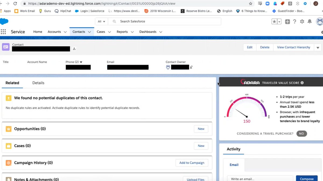The height and width of the screenshot is (181, 323).
Task: Click the Edit button
Action: [x=250, y=47]
